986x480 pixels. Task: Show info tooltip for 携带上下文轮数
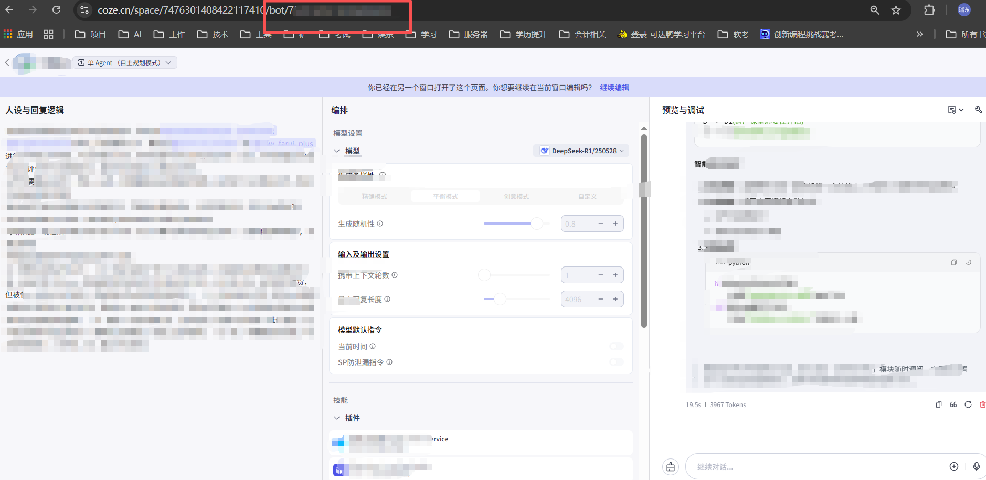coord(395,275)
